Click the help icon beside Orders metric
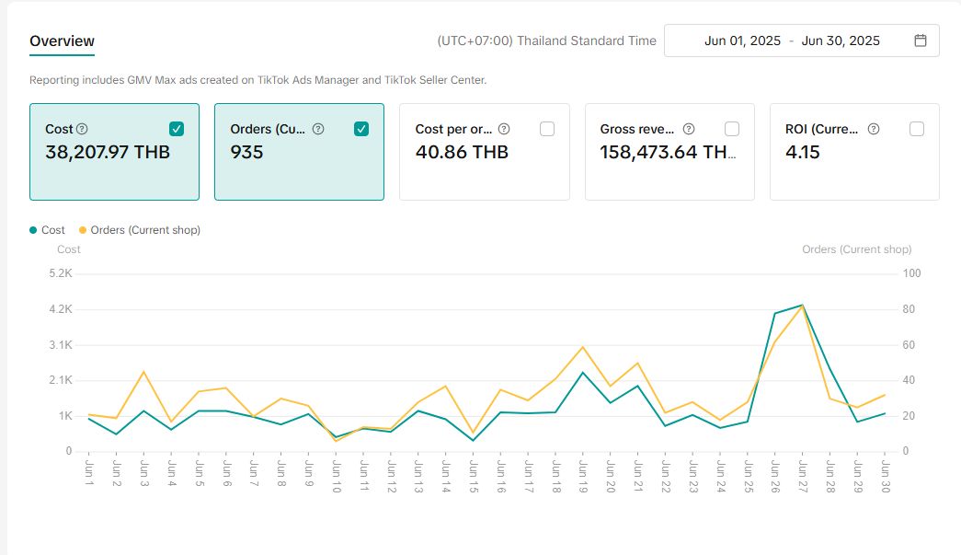Image resolution: width=961 pixels, height=555 pixels. (318, 129)
